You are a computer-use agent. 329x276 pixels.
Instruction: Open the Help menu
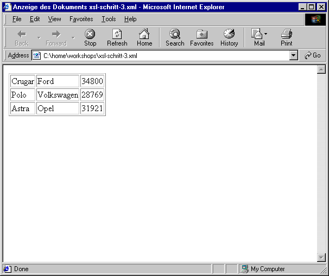coord(130,19)
